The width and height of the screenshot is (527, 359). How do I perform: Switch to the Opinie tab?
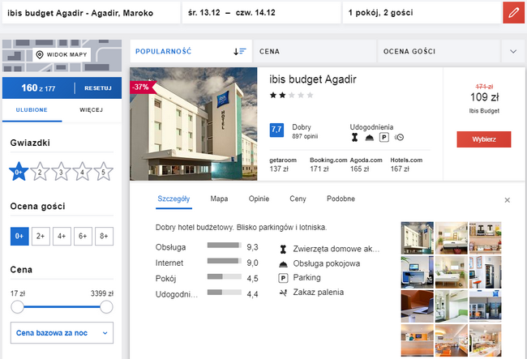(259, 199)
